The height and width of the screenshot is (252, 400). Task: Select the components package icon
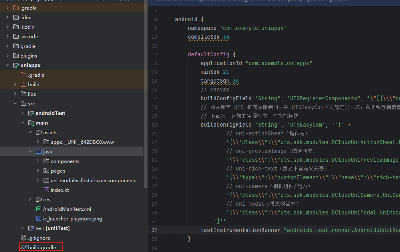click(x=46, y=161)
